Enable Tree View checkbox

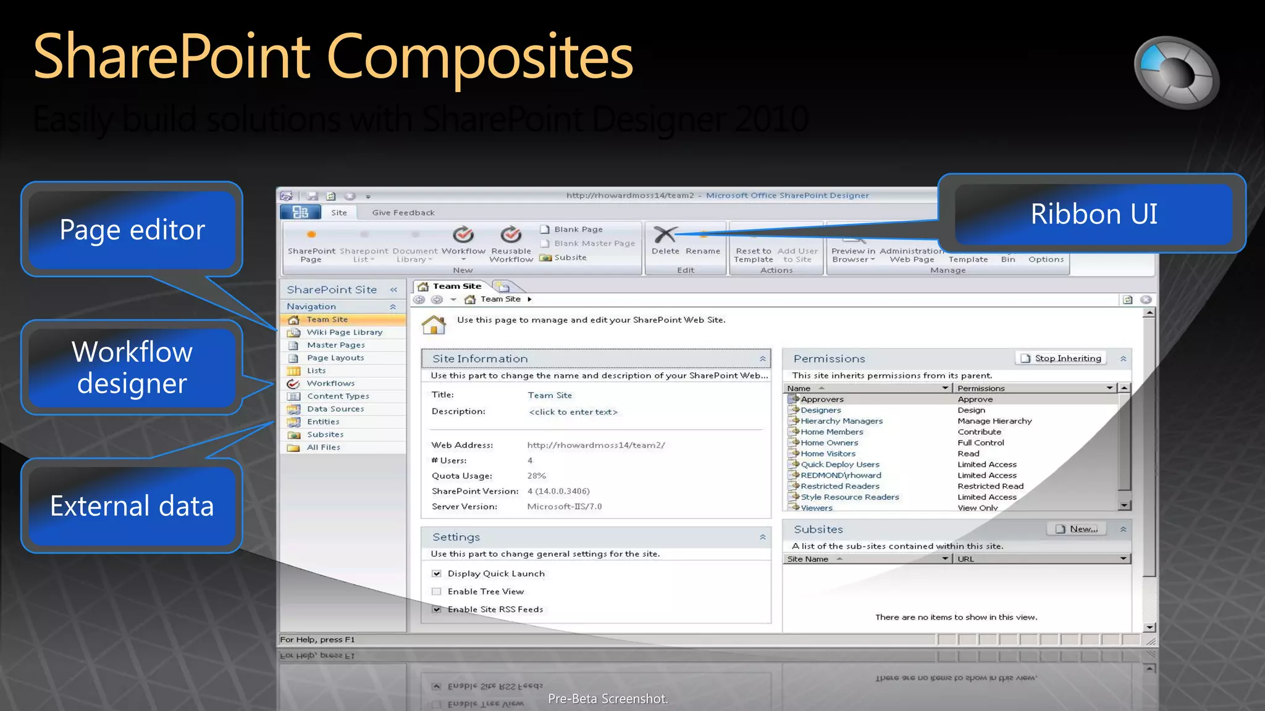tap(437, 592)
